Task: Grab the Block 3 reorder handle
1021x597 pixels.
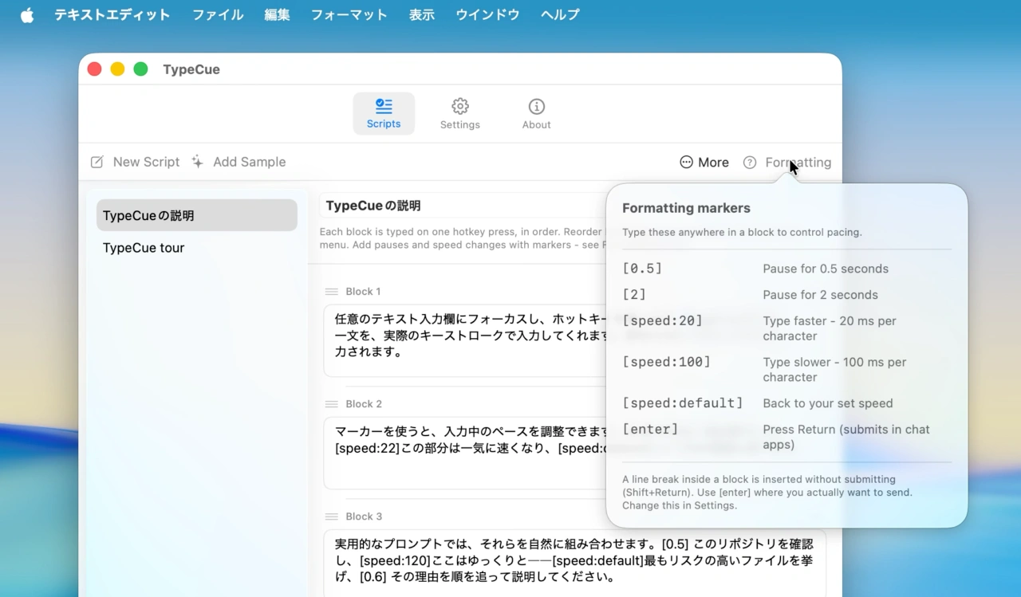Action: click(332, 516)
